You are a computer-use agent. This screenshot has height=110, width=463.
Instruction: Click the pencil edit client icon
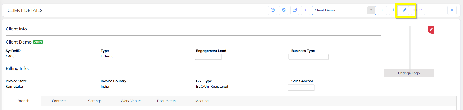coord(404,10)
